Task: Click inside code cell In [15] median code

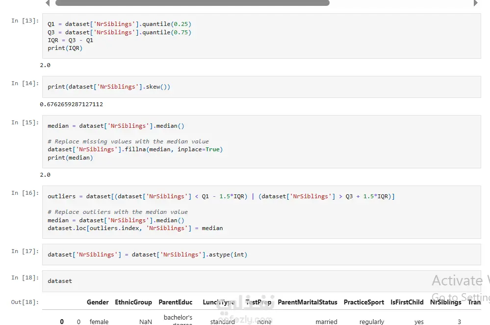Action: [x=261, y=141]
